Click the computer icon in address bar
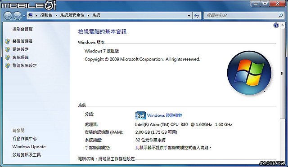 point(31,15)
